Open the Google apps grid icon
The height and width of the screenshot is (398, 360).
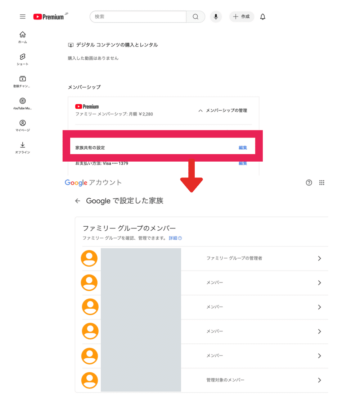321,182
